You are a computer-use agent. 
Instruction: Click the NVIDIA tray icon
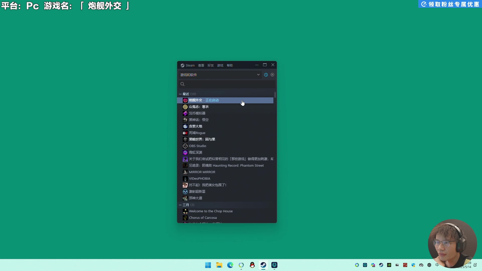pos(389,265)
